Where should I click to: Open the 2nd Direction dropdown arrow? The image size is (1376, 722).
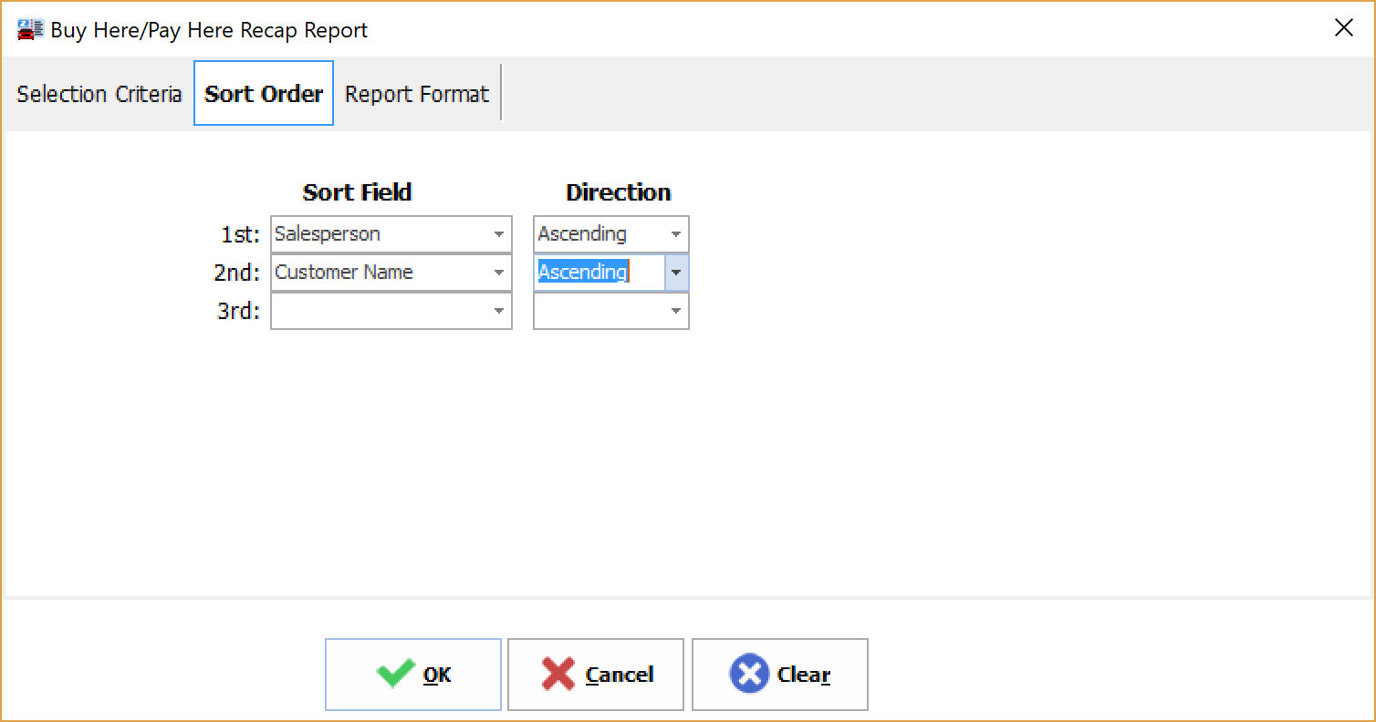point(676,273)
